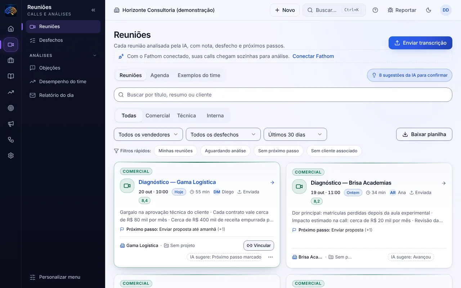
Task: Toggle the Sem próximo passo quick filter
Action: pos(278,151)
